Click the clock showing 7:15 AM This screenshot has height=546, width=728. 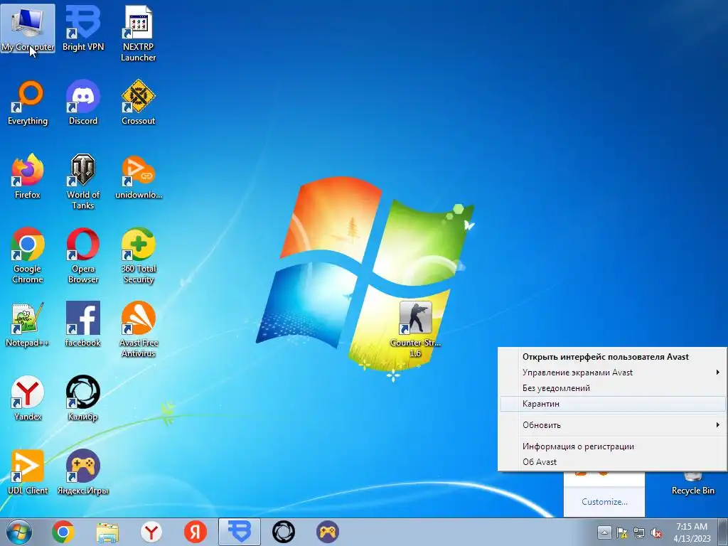point(692,532)
